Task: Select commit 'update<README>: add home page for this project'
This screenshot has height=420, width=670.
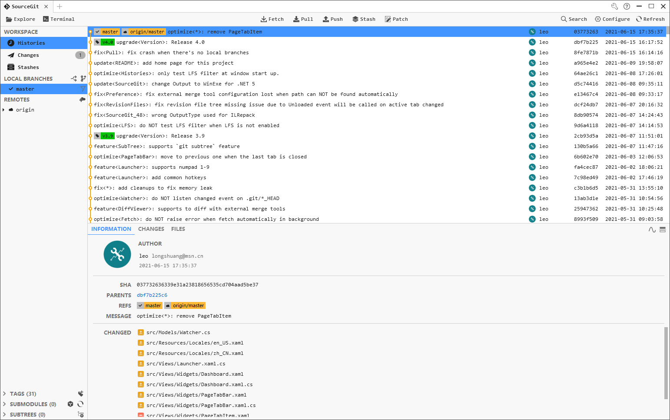Action: tap(377, 63)
